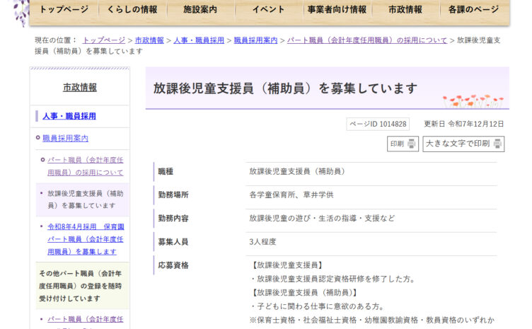Click 人事・職員採用 breadcrumb link

[199, 40]
